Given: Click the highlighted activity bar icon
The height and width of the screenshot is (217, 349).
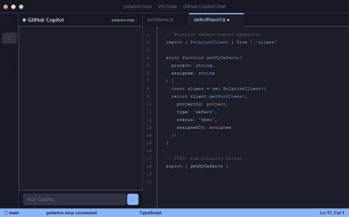Looking at the screenshot, I should click(9, 38).
